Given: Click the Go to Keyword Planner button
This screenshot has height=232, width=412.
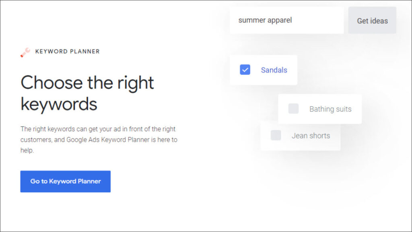Looking at the screenshot, I should tap(66, 181).
